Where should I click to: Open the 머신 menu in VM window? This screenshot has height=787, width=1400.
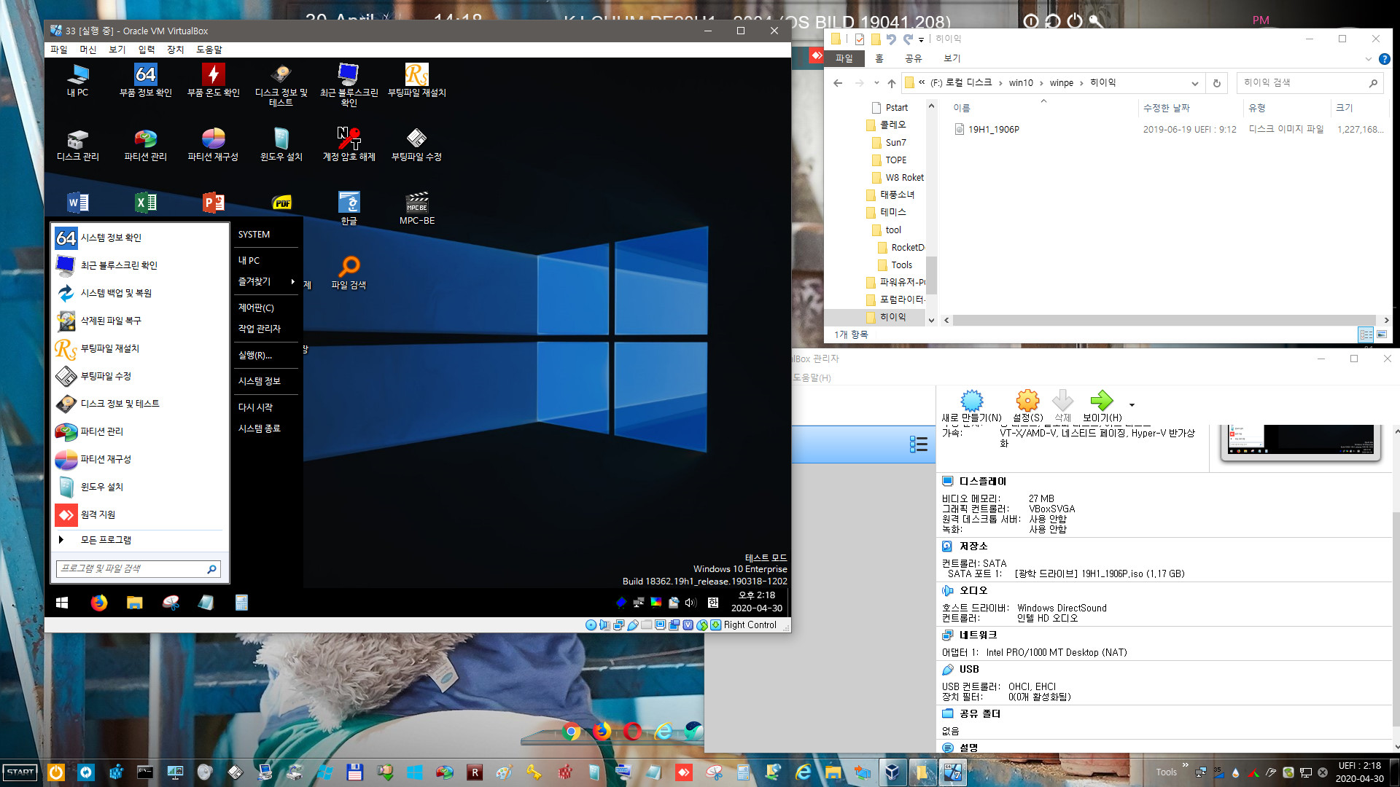pos(87,50)
